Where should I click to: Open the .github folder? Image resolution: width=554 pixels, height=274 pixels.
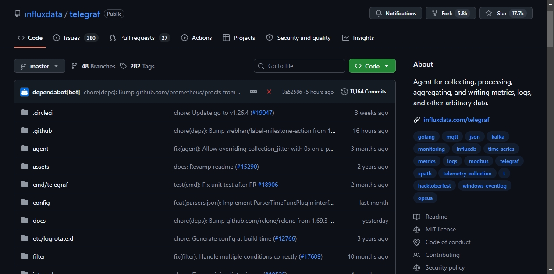point(42,131)
